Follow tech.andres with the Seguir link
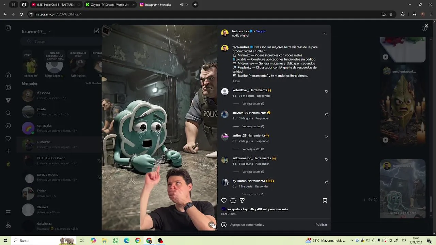Screen dimensions: 436x245 (x=261, y=31)
